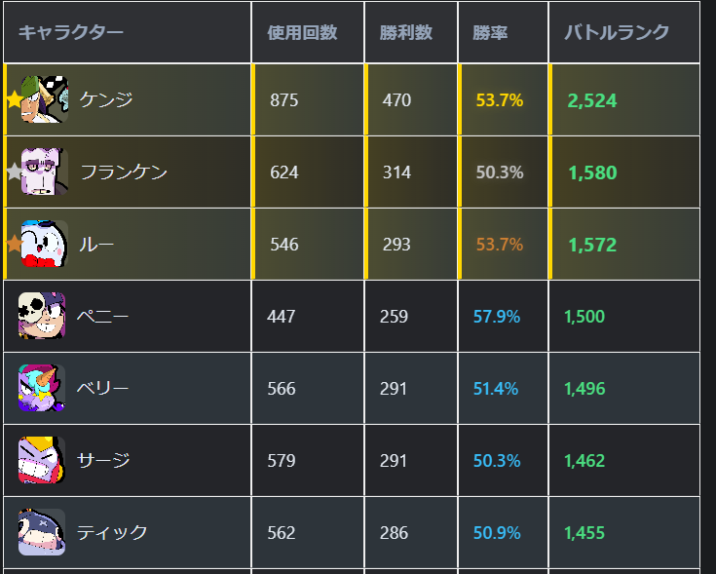This screenshot has height=574, width=716.
Task: Click the ベリー character portrait icon
Action: (42, 388)
